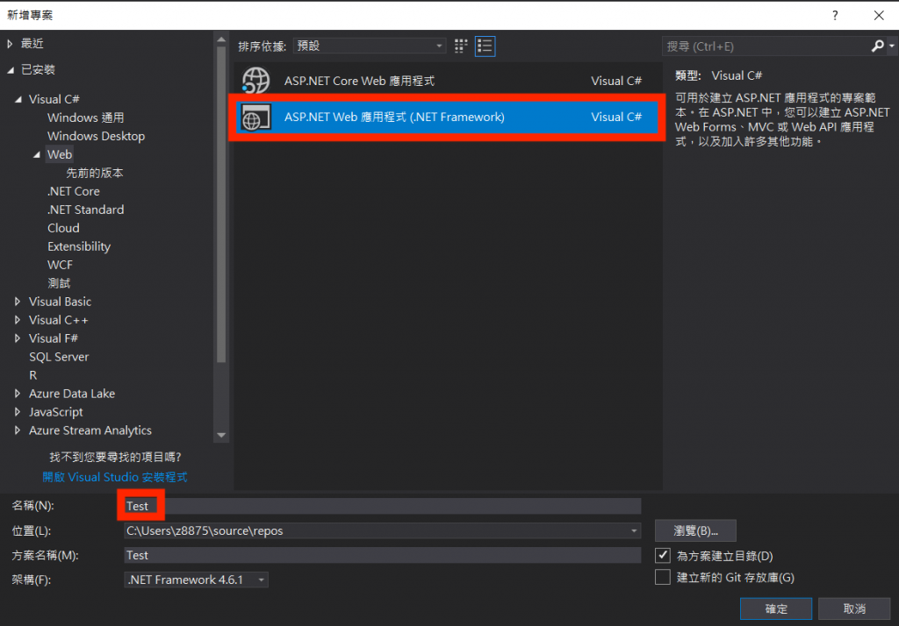
Task: Expand the Azure Data Lake node
Action: tap(18, 394)
